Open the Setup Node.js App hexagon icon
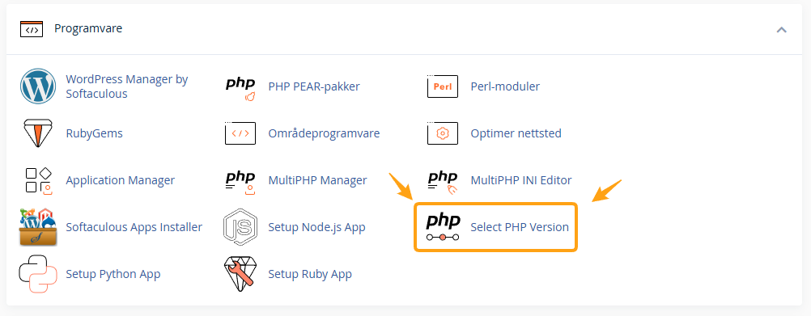 tap(240, 227)
